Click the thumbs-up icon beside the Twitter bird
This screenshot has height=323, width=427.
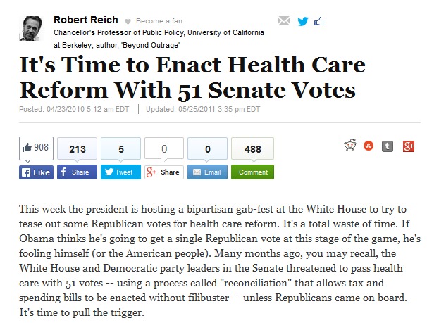(319, 20)
